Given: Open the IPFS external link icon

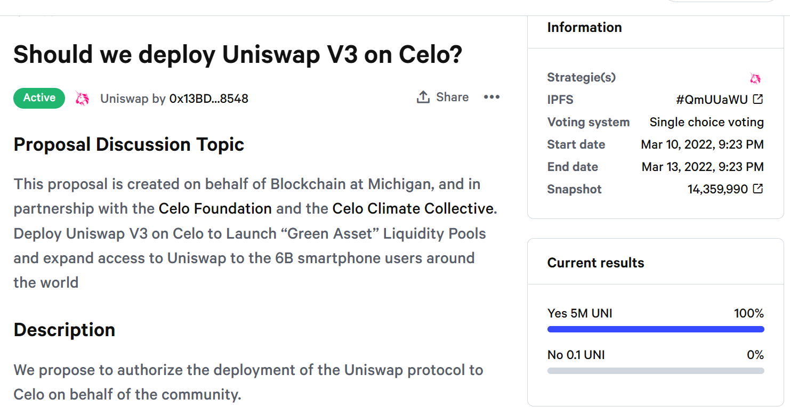Looking at the screenshot, I should tap(757, 99).
